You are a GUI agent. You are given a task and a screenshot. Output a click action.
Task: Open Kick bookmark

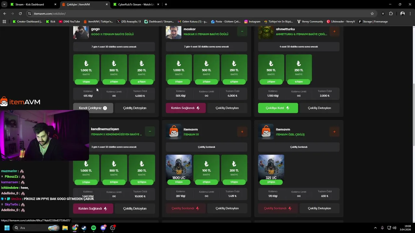51,22
